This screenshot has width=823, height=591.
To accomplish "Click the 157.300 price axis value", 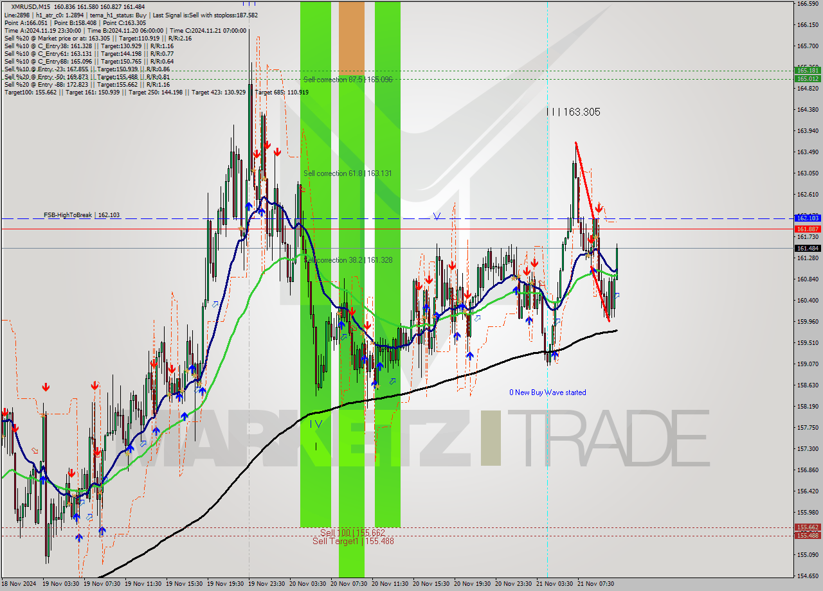I will pyautogui.click(x=808, y=449).
